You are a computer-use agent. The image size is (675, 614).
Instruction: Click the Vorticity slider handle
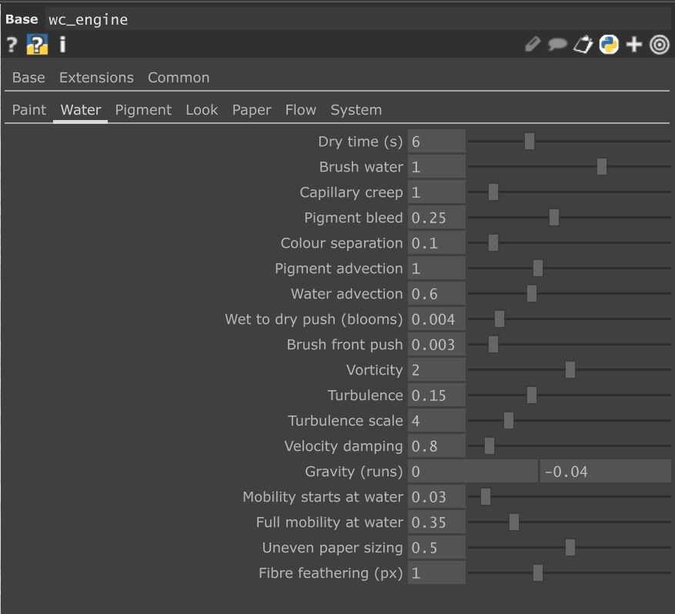570,369
